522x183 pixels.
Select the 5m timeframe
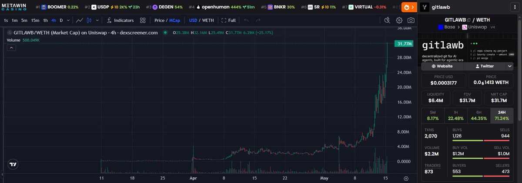[24, 20]
